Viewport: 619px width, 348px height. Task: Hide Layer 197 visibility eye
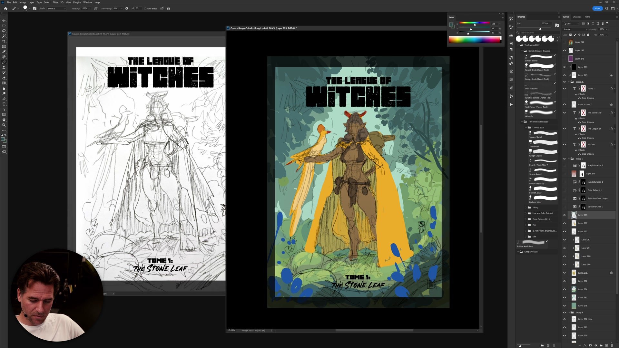click(564, 50)
